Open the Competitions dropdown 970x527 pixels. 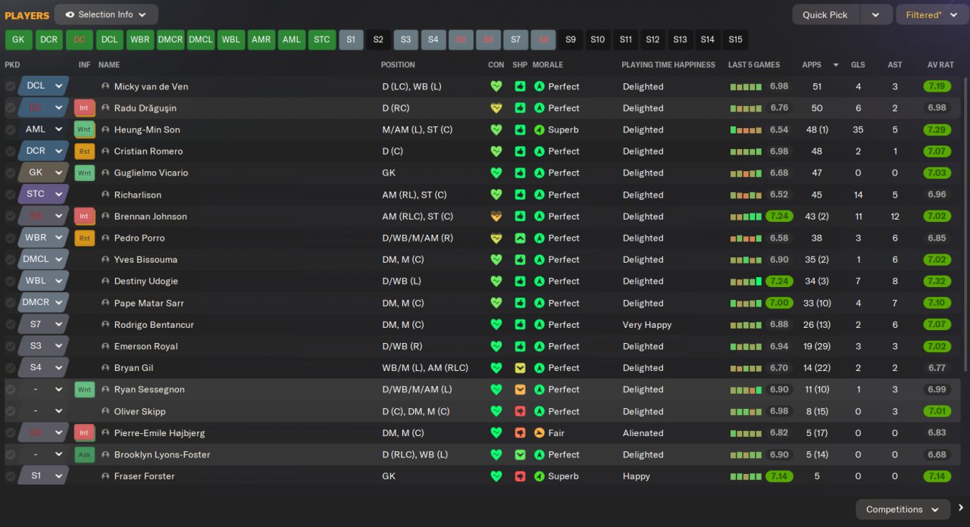click(x=903, y=509)
